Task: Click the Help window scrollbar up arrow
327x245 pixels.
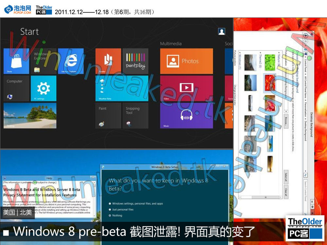Action: 94,183
